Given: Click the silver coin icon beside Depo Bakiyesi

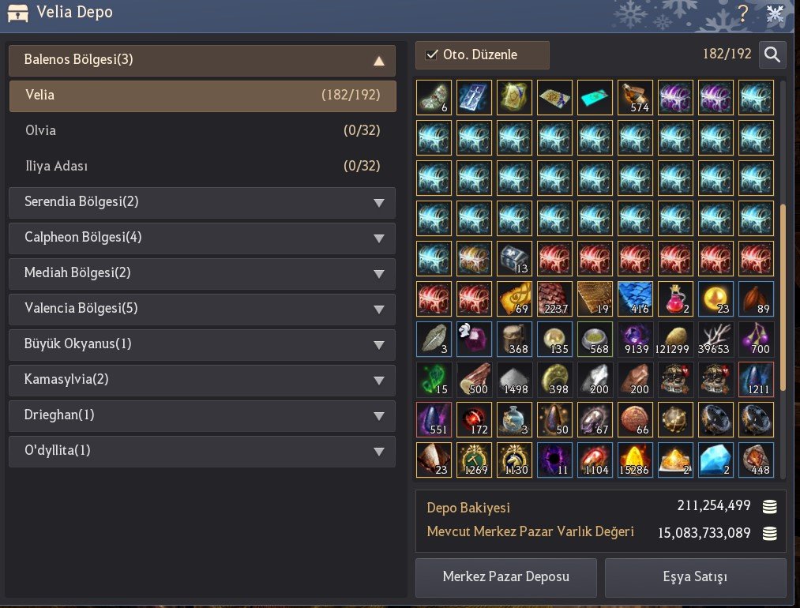Looking at the screenshot, I should [x=769, y=506].
